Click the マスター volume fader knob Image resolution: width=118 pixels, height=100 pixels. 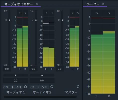pyautogui.click(x=62, y=20)
